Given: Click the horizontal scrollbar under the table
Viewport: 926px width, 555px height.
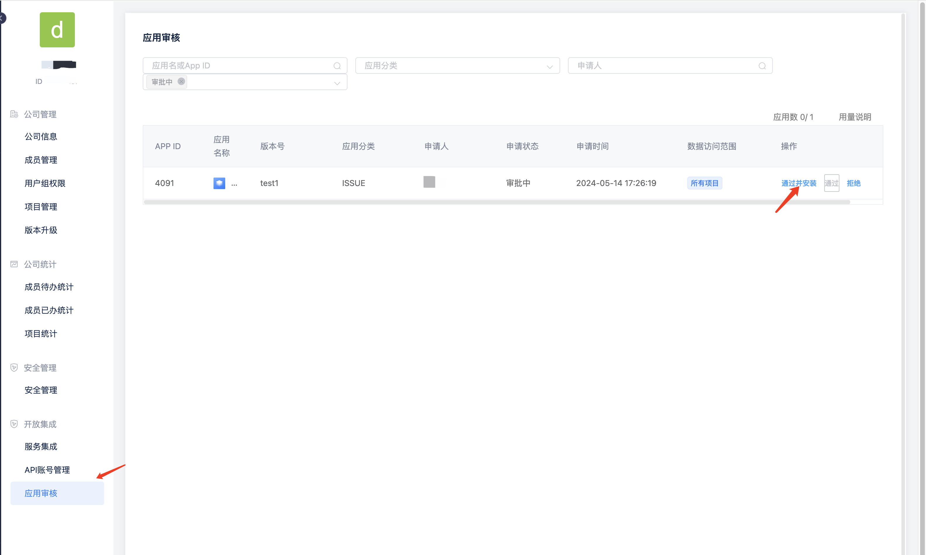Looking at the screenshot, I should pyautogui.click(x=497, y=202).
